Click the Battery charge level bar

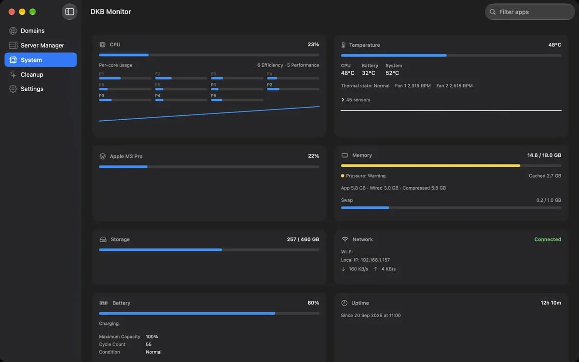209,313
